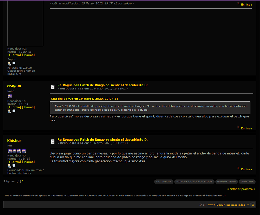The width and height of the screenshot is (260, 215).
Task: Click report flag icon on zakyo's post
Action: (x=238, y=3)
